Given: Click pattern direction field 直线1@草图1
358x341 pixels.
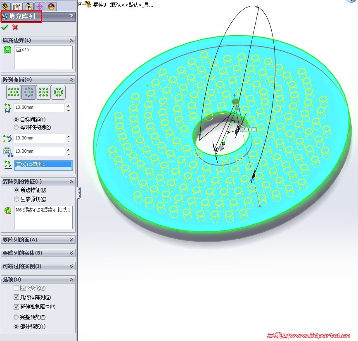Looking at the screenshot, I should click(43, 165).
